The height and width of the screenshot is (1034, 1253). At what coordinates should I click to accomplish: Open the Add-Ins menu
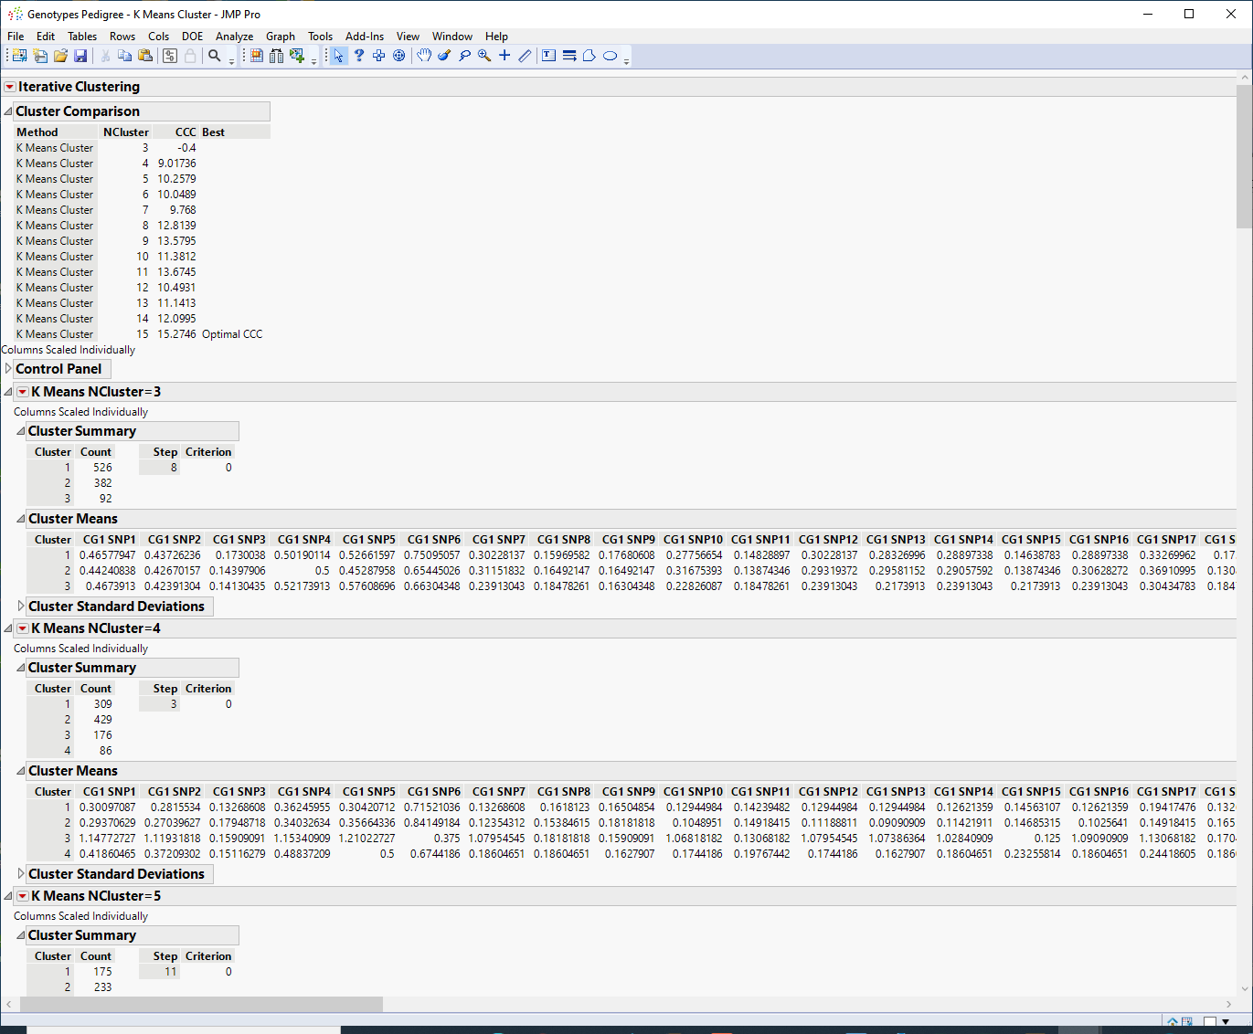[x=364, y=37]
